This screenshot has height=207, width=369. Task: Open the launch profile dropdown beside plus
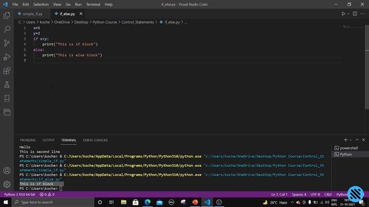pyautogui.click(x=351, y=140)
